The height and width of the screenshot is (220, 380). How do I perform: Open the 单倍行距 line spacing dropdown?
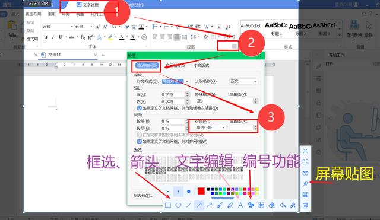click(x=211, y=127)
